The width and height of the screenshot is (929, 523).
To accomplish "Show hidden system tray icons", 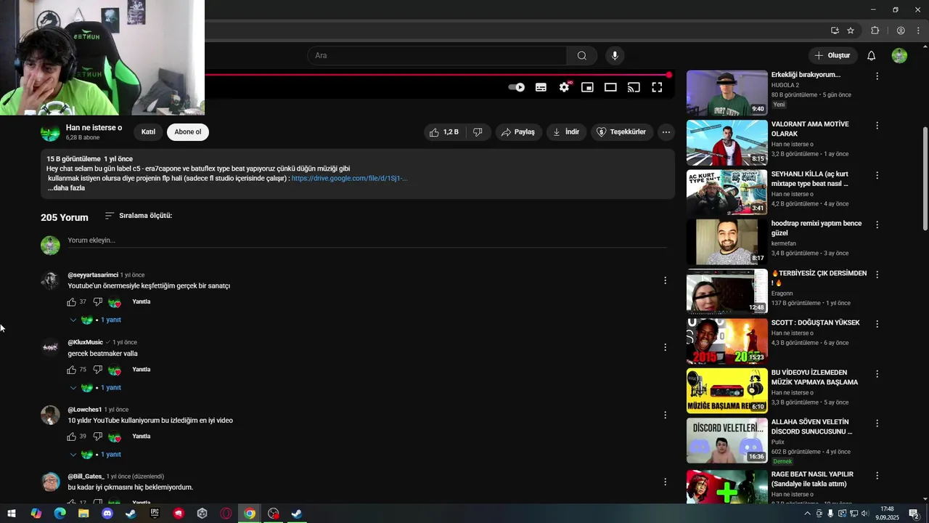I will click(807, 514).
